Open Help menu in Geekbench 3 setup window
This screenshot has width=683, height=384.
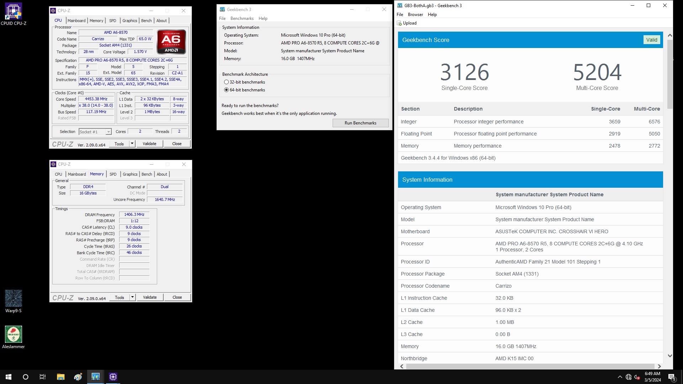(x=263, y=18)
